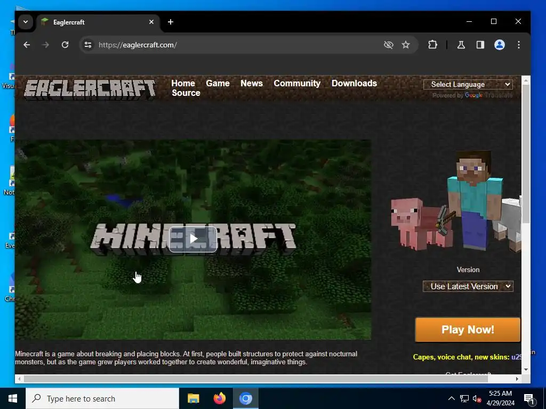The image size is (546, 409).
Task: Click the horizontal scrollbar left arrow
Action: 19,379
